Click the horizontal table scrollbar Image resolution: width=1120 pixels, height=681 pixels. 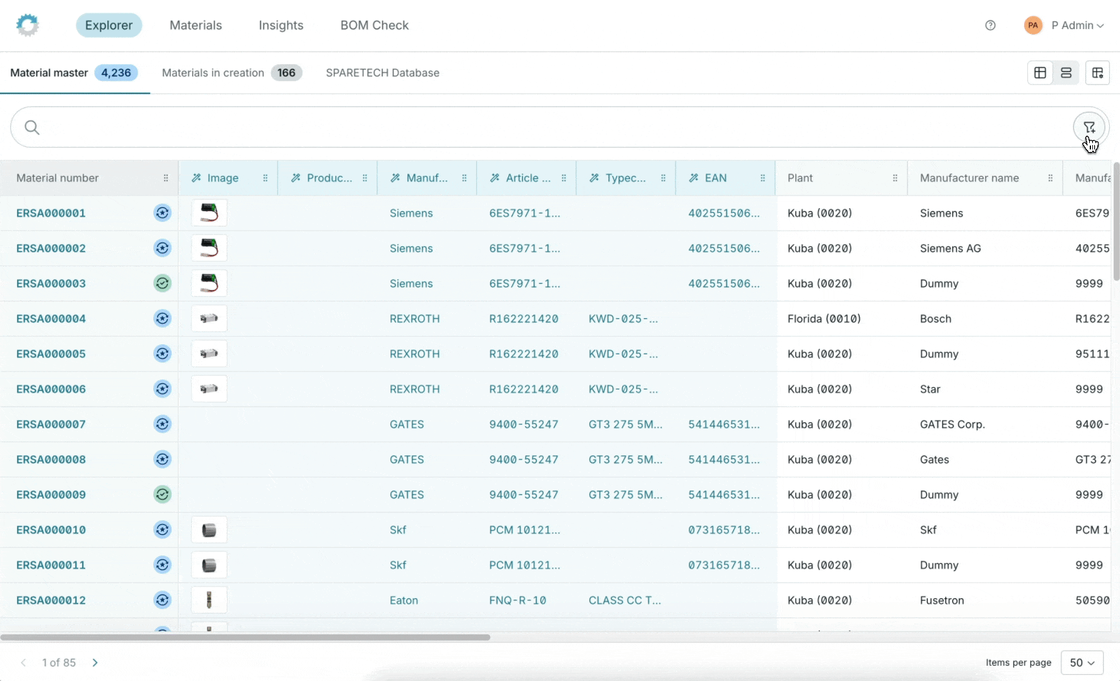click(x=245, y=637)
